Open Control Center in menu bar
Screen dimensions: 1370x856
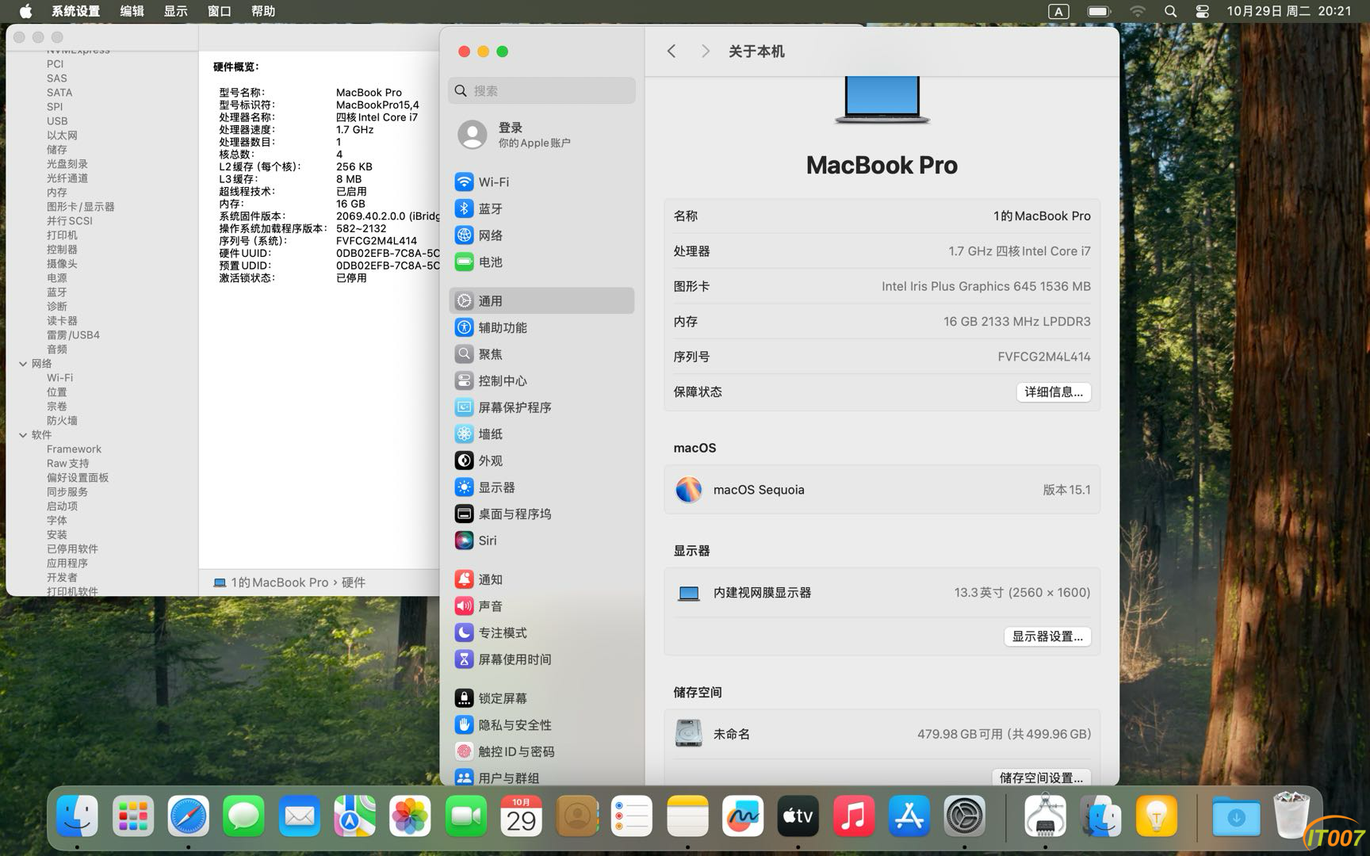(x=1203, y=11)
